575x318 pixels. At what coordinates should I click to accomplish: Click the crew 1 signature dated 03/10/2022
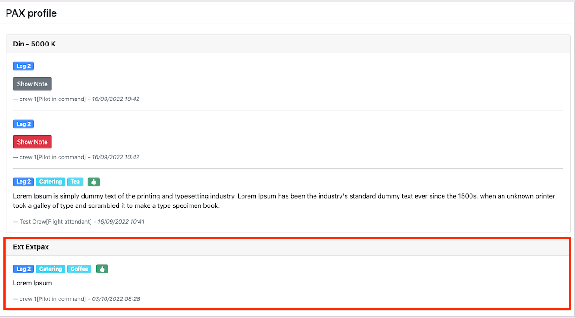pyautogui.click(x=77, y=299)
